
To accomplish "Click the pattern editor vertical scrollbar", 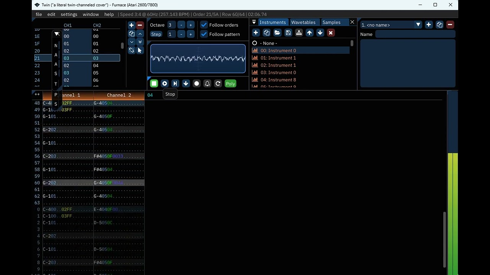I will (x=444, y=239).
